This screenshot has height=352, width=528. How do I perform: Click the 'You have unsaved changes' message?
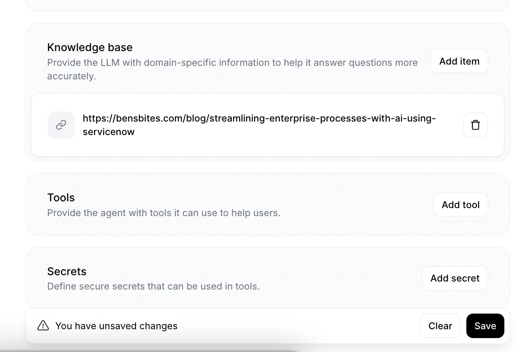point(116,326)
